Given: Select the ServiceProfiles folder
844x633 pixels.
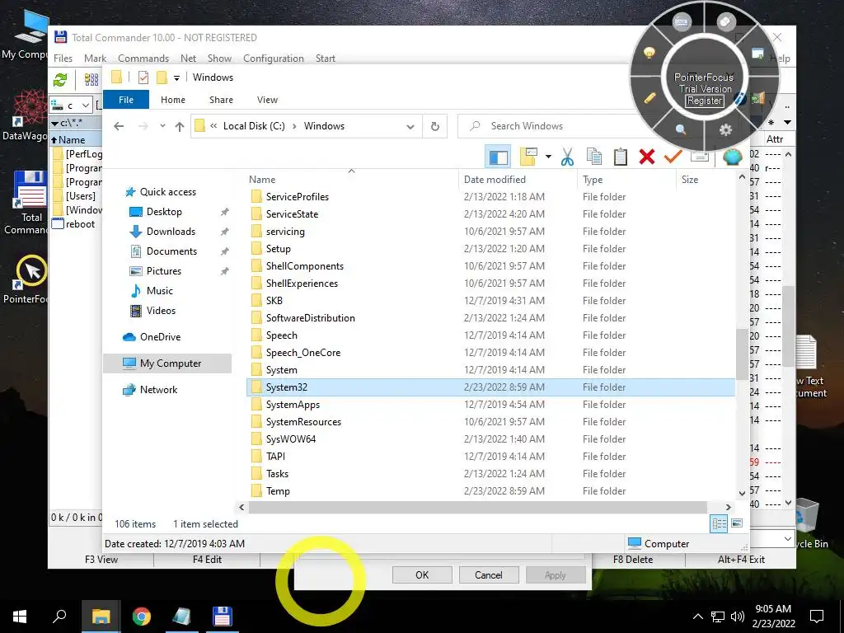Looking at the screenshot, I should [297, 197].
